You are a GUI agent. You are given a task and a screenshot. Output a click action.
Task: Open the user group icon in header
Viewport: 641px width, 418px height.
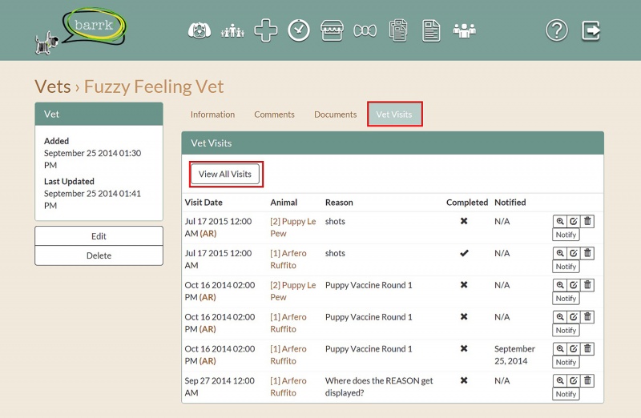tap(465, 30)
